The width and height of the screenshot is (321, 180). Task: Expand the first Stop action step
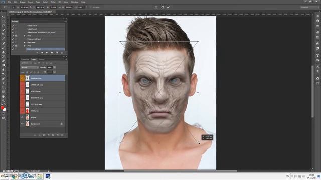tap(25, 36)
